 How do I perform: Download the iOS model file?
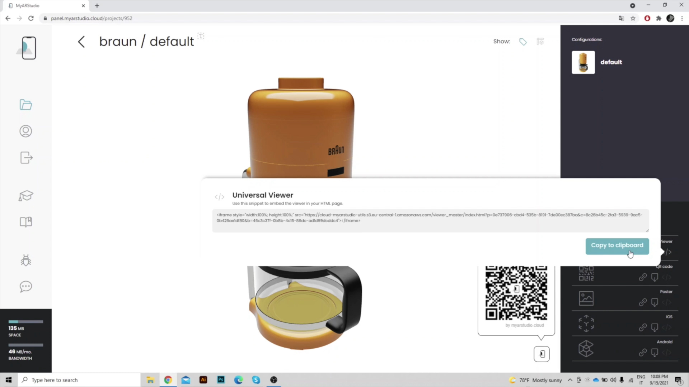(x=655, y=328)
